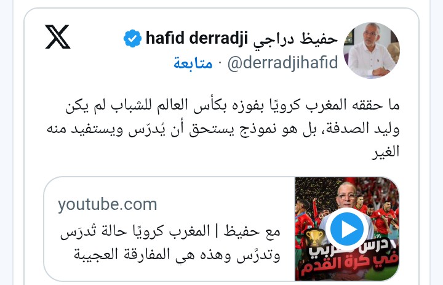Image resolution: width=443 pixels, height=285 pixels.
Task: Click the dot separator between متابعة and the handle
Action: pos(220,63)
